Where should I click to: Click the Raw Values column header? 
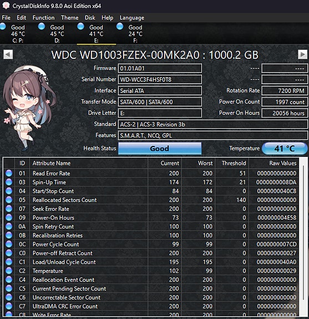(282, 163)
